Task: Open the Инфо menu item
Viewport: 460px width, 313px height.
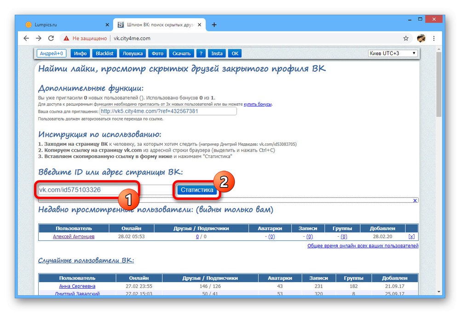Action: pyautogui.click(x=80, y=53)
